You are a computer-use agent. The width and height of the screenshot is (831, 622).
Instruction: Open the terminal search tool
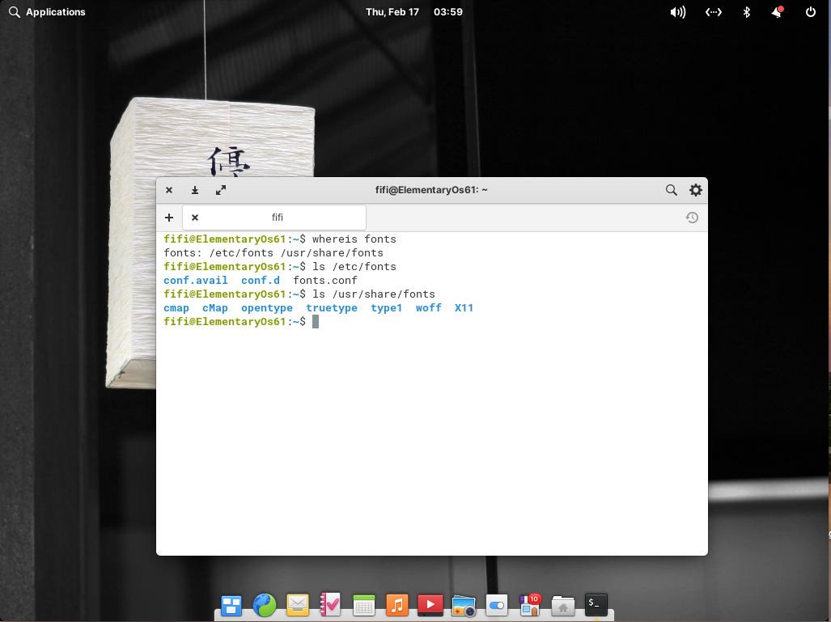pos(671,190)
